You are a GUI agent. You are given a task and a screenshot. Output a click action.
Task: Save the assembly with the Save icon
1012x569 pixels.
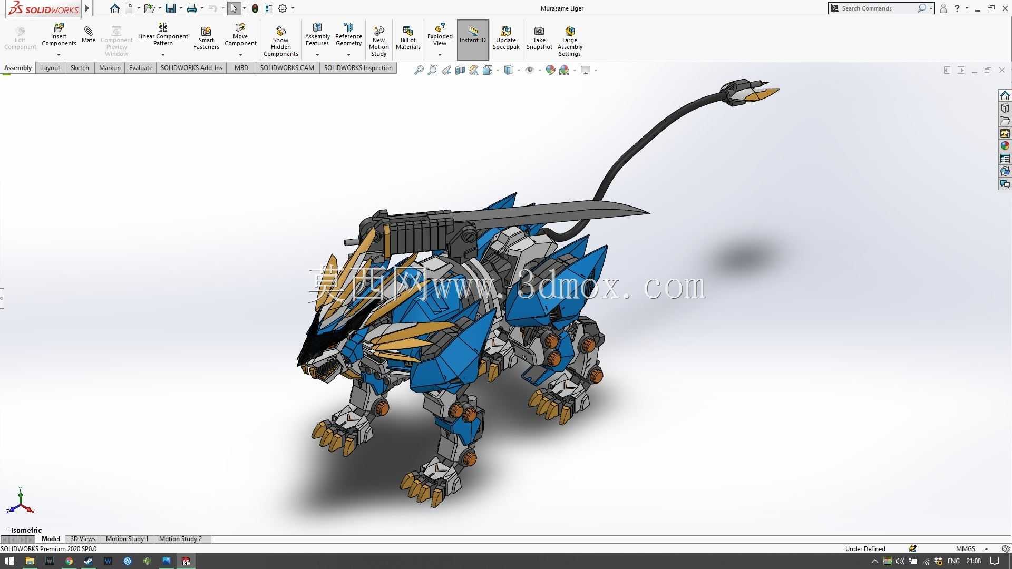coord(171,8)
